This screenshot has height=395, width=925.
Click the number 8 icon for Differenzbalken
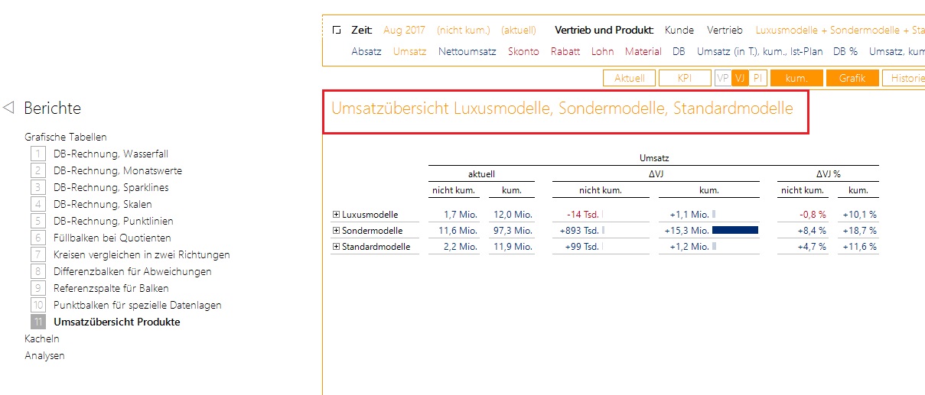pyautogui.click(x=37, y=272)
